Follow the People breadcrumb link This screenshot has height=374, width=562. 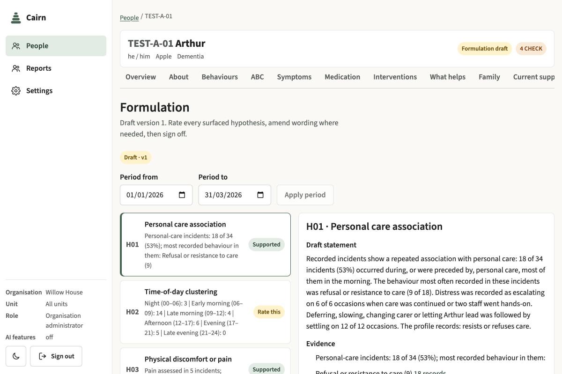tap(129, 17)
